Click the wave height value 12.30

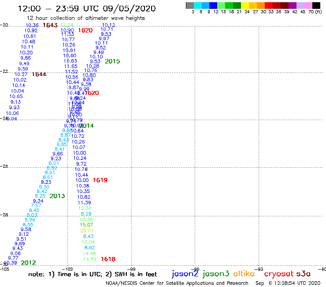[85, 208]
